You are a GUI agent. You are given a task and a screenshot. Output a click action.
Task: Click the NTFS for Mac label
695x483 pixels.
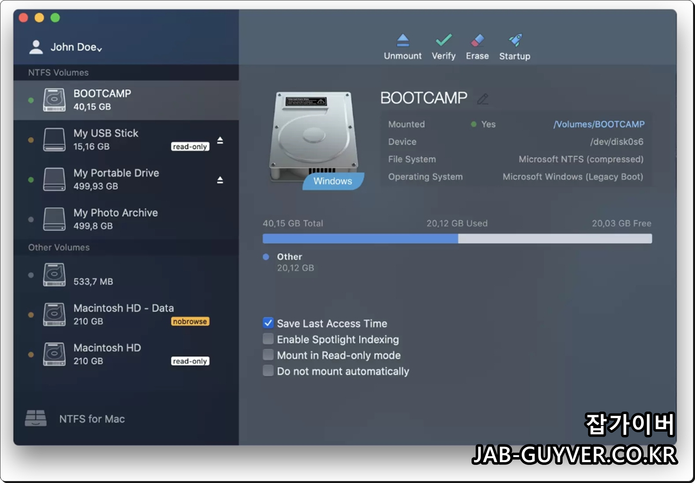[92, 419]
